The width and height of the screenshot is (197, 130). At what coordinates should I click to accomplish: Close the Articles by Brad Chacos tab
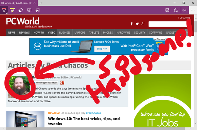[x=34, y=3]
